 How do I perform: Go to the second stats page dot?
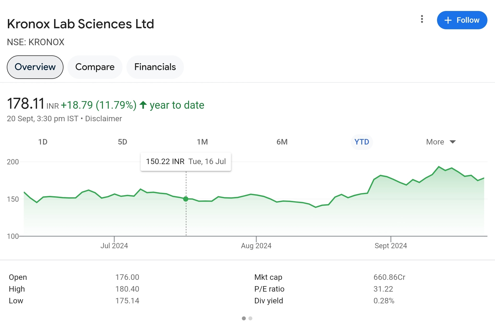click(251, 318)
